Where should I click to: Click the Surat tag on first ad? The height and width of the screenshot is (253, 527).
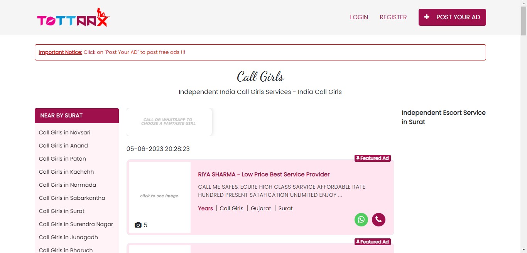click(285, 208)
